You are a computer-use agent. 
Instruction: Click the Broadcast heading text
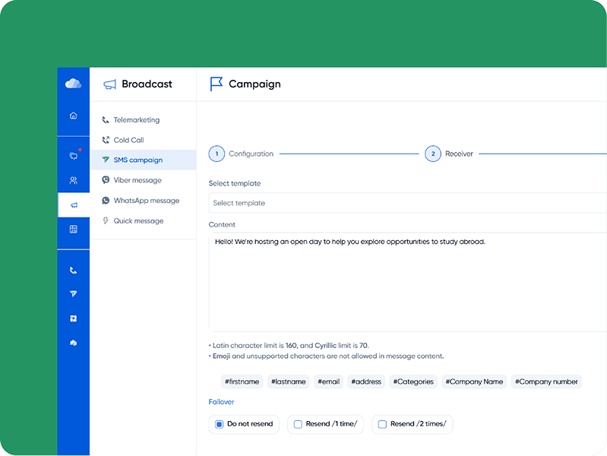click(x=147, y=84)
